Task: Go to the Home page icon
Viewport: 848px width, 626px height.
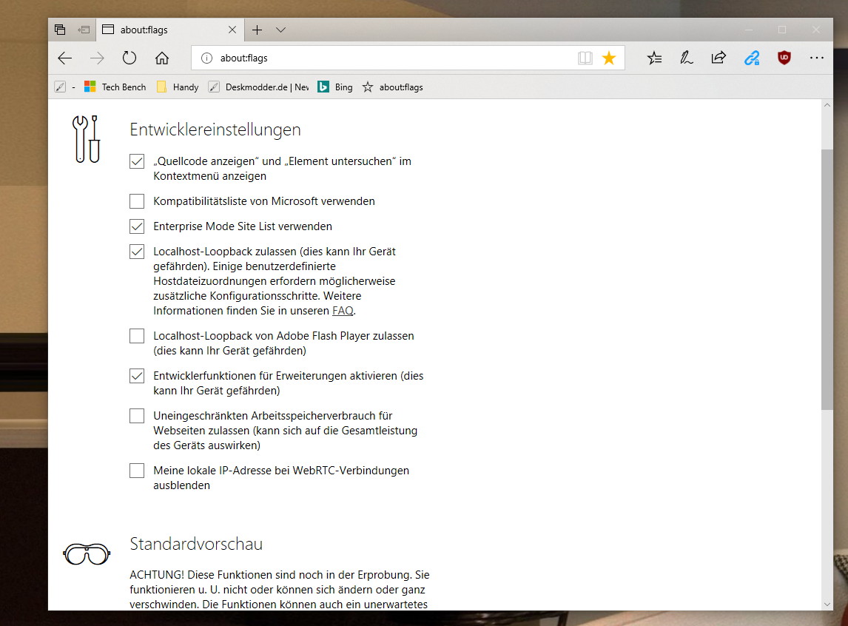Action: [162, 58]
